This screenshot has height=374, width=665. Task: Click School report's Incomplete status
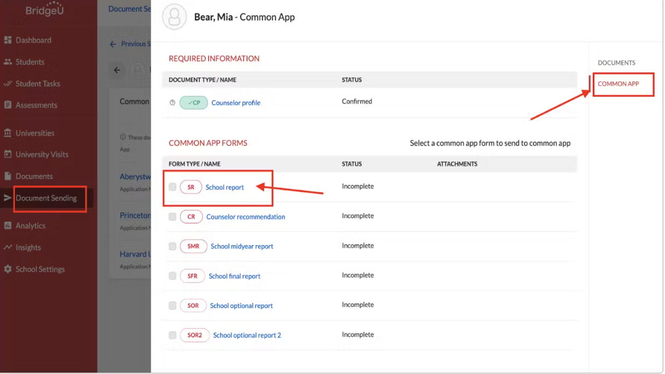(x=358, y=186)
